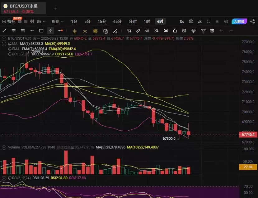Select the brush paint tool
The height and width of the screenshot is (198, 258).
[157, 31]
